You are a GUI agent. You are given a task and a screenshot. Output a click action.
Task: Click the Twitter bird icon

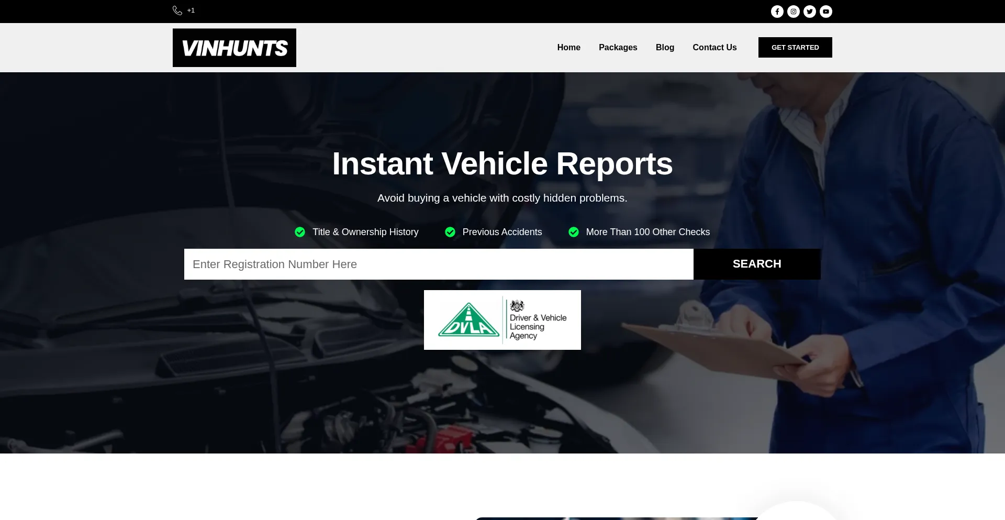810,11
